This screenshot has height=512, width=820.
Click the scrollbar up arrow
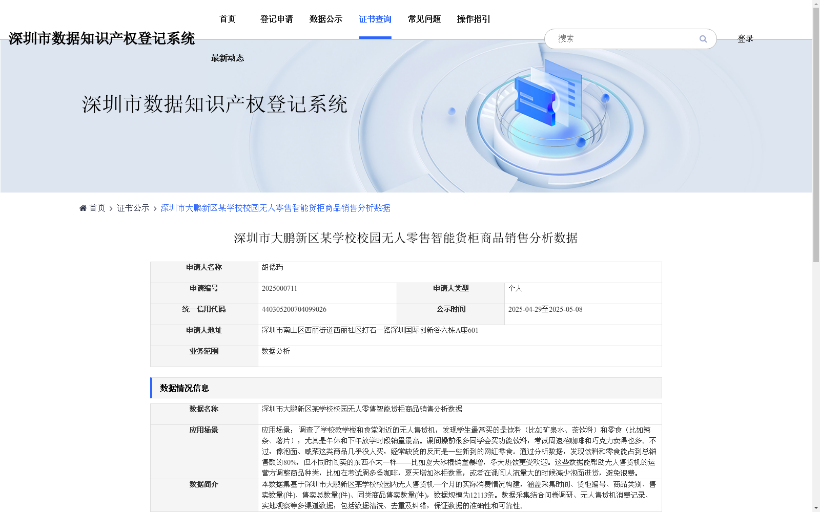[x=816, y=4]
